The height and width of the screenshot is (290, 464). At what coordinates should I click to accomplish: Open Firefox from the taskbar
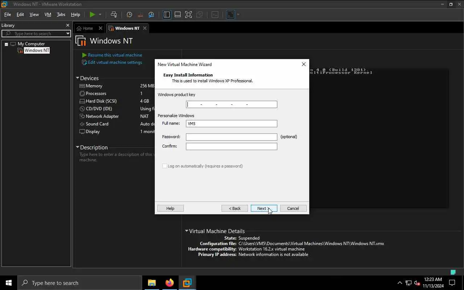pyautogui.click(x=169, y=283)
